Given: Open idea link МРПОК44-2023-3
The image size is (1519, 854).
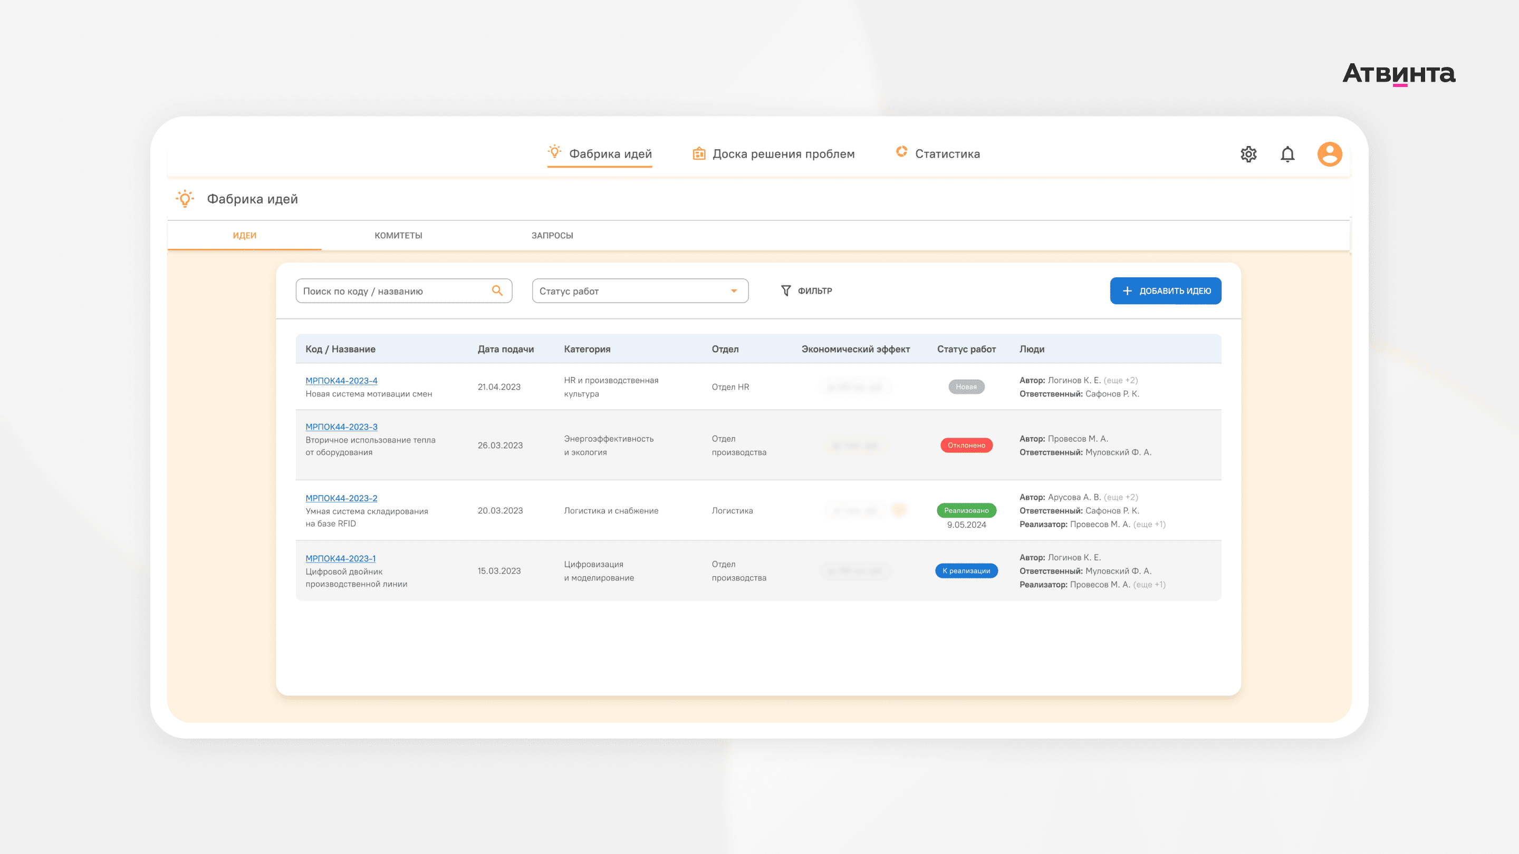Looking at the screenshot, I should click(x=341, y=426).
